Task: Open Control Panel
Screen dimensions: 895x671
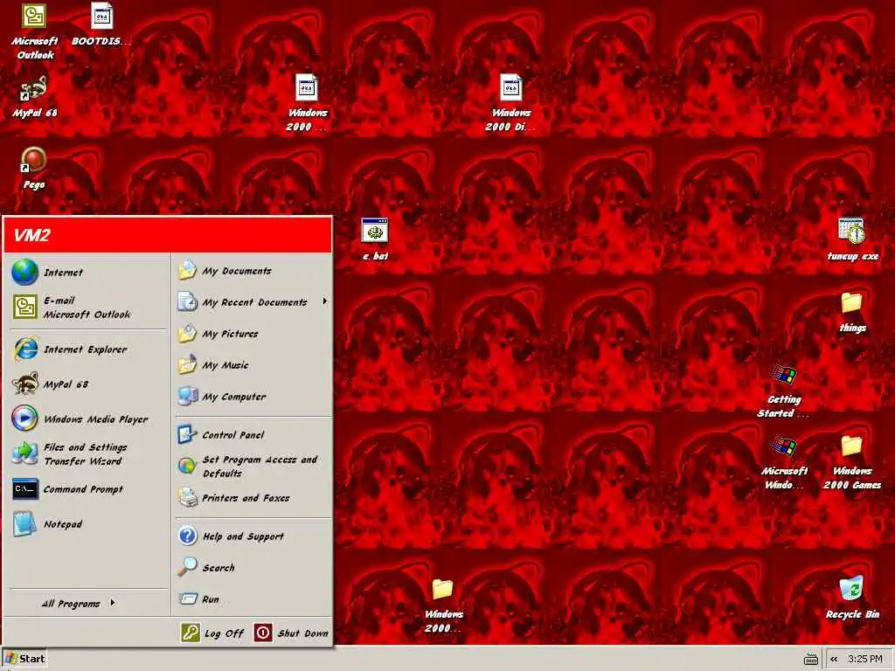Action: coord(253,435)
